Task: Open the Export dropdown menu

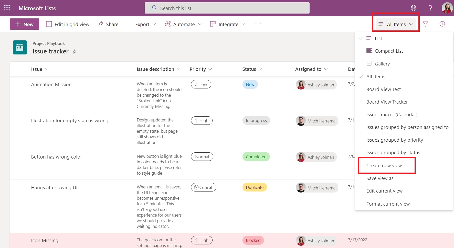Action: point(146,24)
